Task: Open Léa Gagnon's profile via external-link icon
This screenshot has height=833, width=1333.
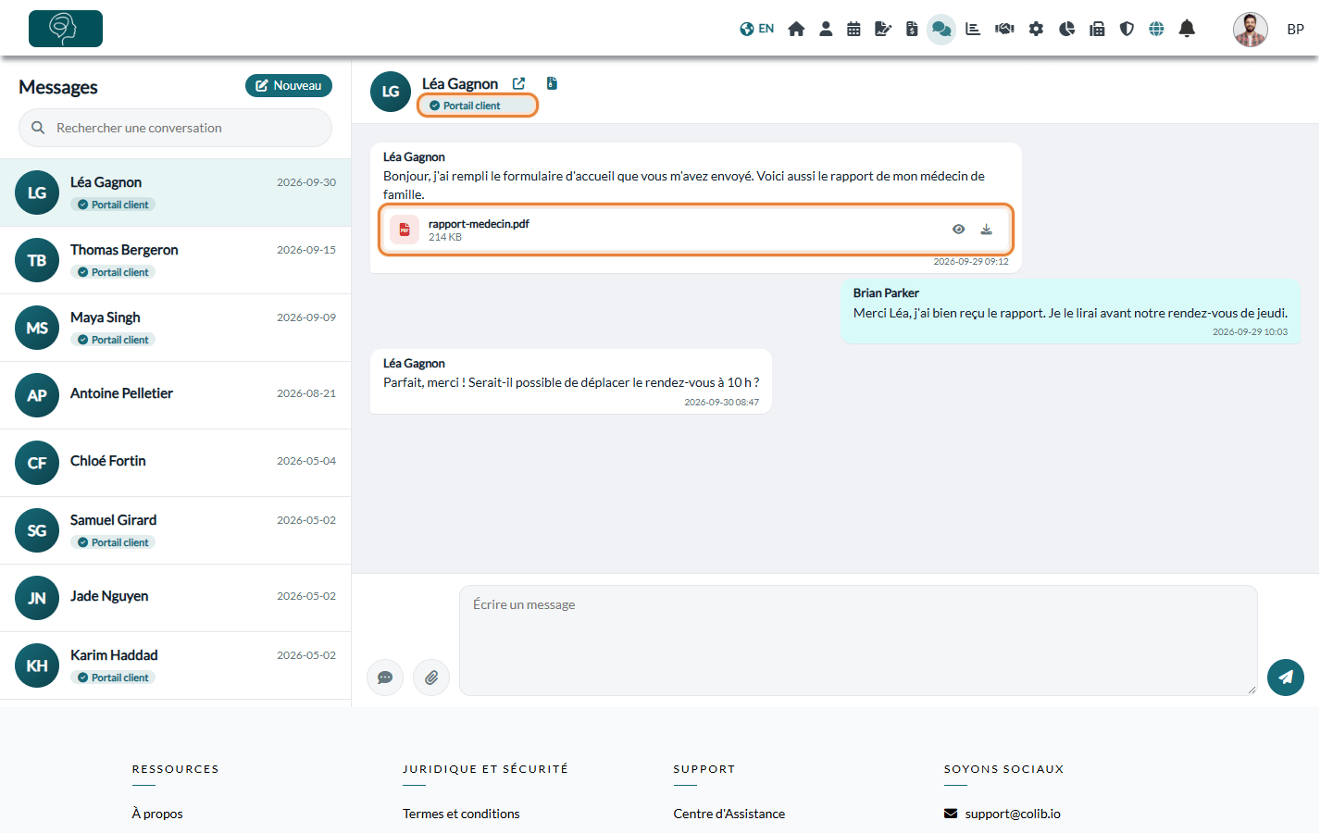Action: click(x=518, y=83)
